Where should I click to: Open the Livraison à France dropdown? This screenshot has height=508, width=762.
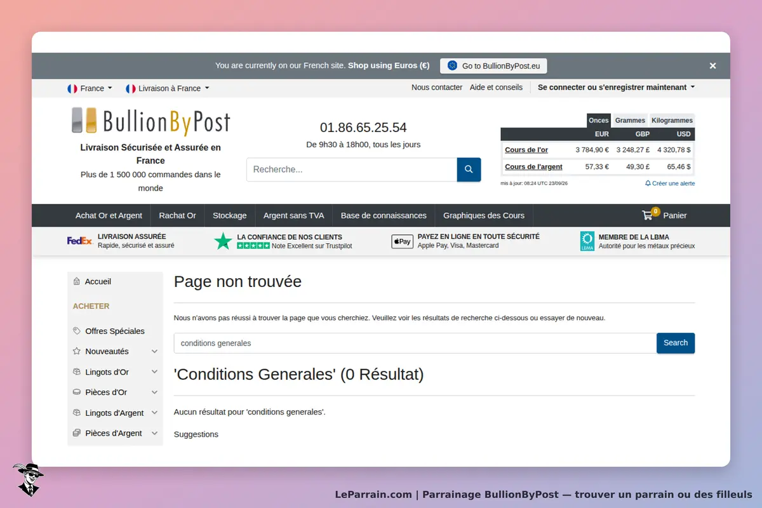click(x=168, y=88)
